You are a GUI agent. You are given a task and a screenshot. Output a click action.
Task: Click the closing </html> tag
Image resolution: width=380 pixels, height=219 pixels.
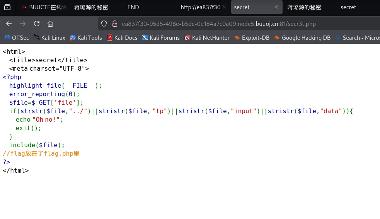(x=16, y=170)
